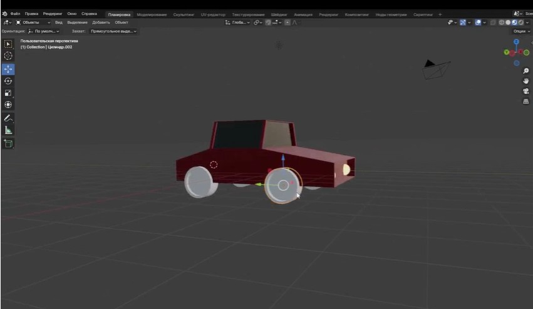Activate the Measure tool

click(x=8, y=130)
